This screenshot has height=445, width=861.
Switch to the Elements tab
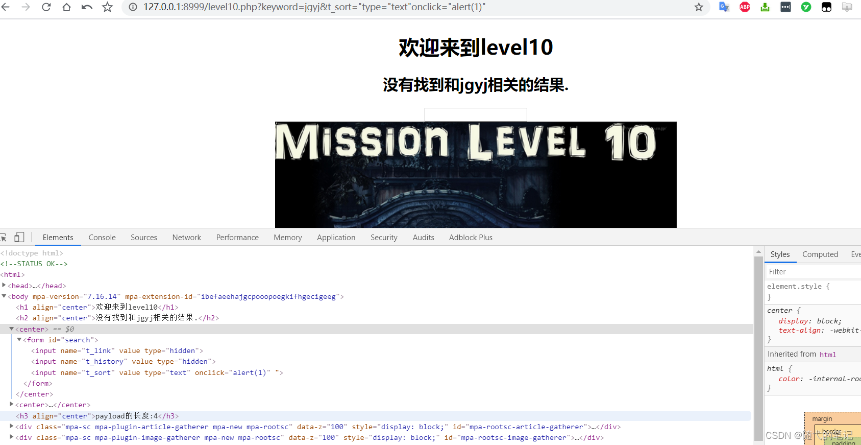coord(58,238)
